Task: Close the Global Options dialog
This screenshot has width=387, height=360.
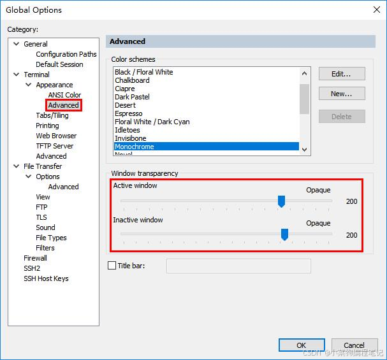Action: [377, 10]
